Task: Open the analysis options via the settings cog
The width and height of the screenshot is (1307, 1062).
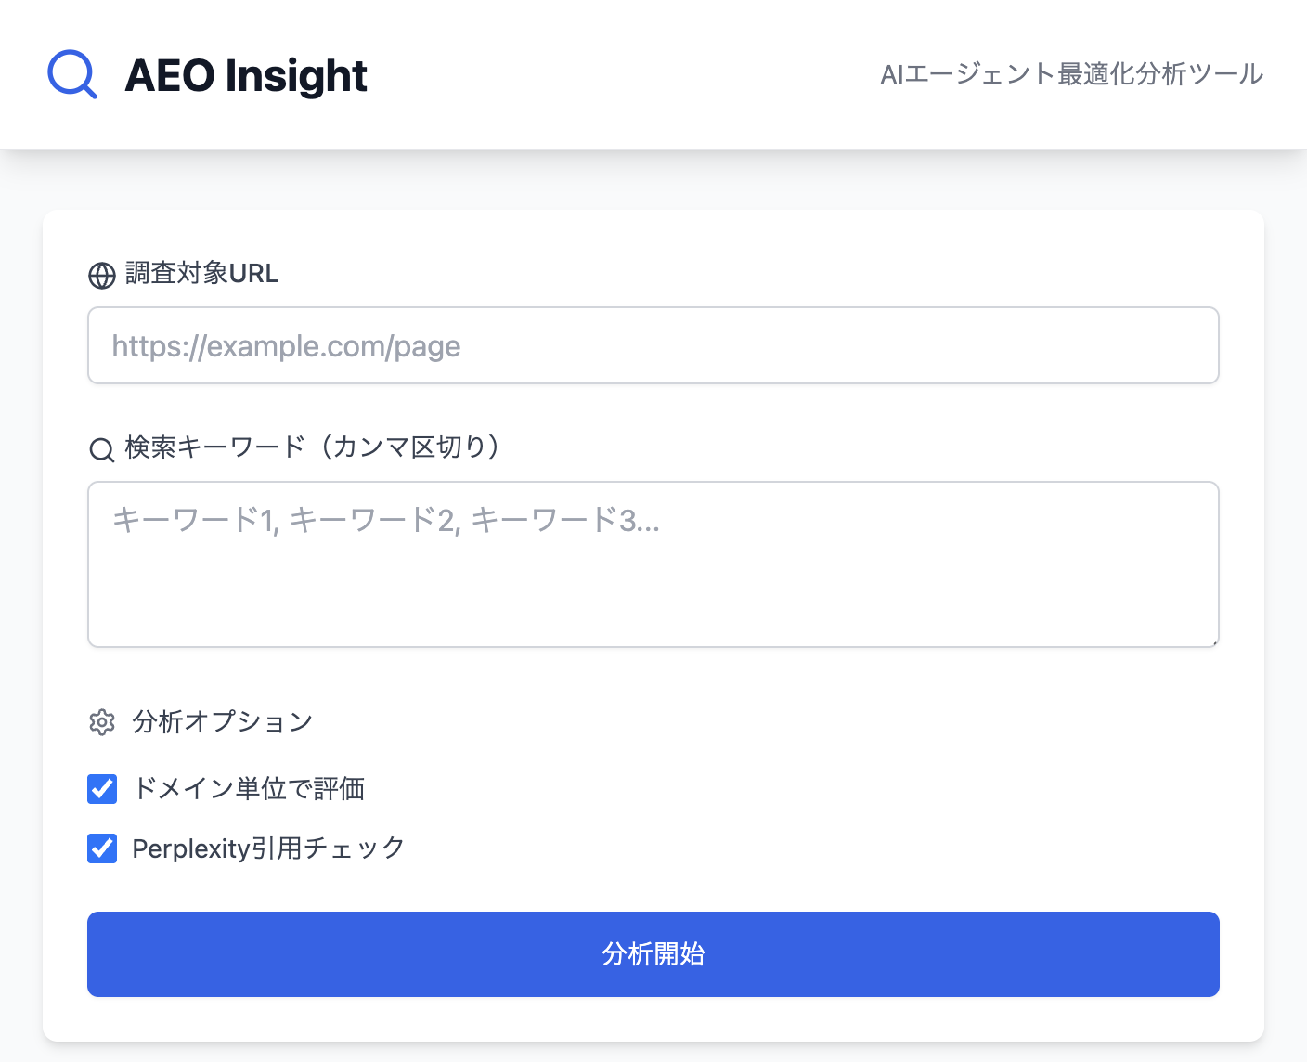Action: tap(102, 721)
